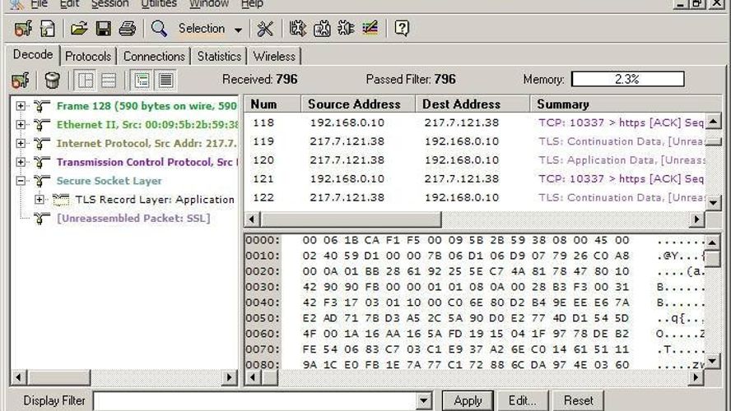
Task: Click the Memory usage progress bar
Action: [627, 79]
